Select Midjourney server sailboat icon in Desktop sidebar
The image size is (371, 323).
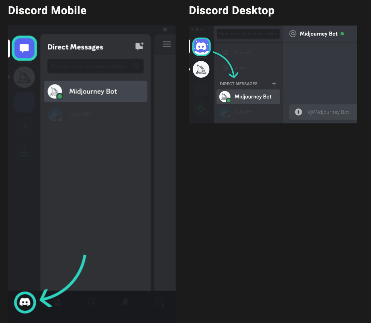201,69
